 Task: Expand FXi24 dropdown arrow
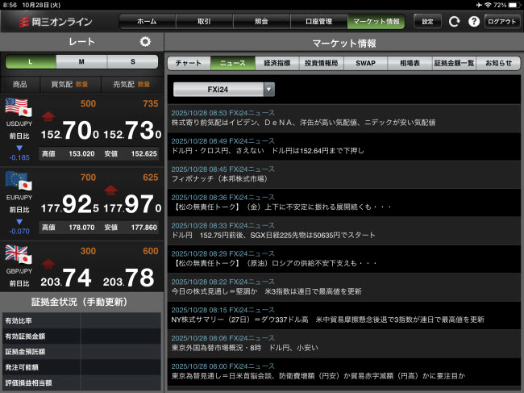click(269, 90)
